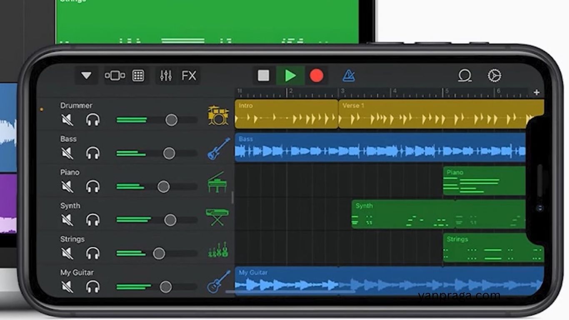Start playback with the green play button

pos(290,76)
